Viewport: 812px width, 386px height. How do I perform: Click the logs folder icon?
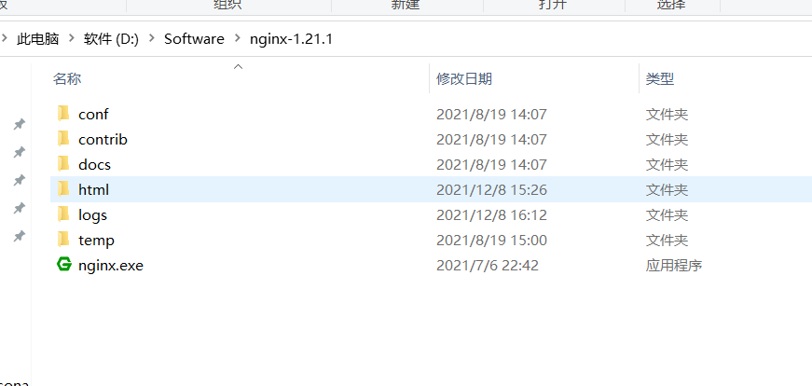click(63, 214)
